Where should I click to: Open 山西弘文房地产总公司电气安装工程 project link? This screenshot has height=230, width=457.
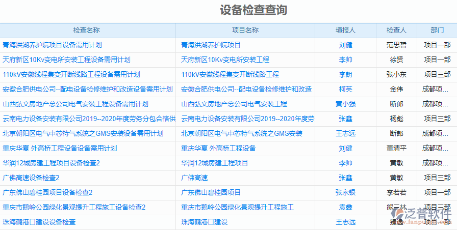coord(234,104)
